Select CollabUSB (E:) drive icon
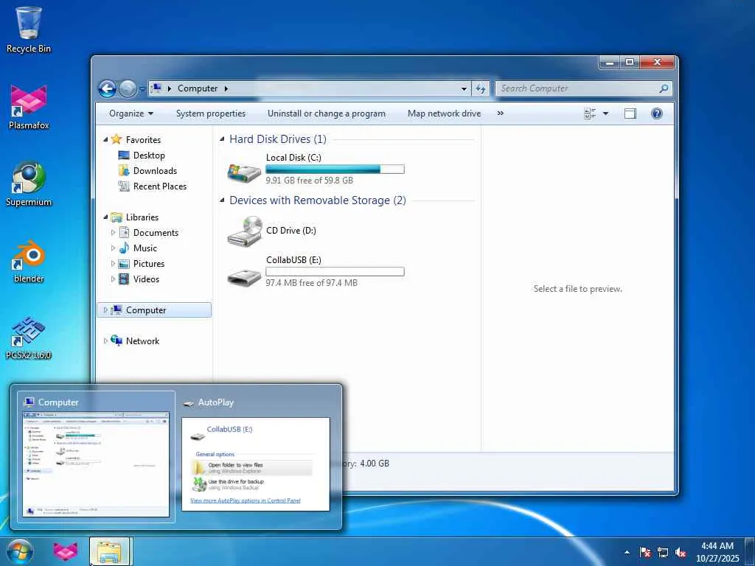Image resolution: width=755 pixels, height=566 pixels. click(245, 276)
